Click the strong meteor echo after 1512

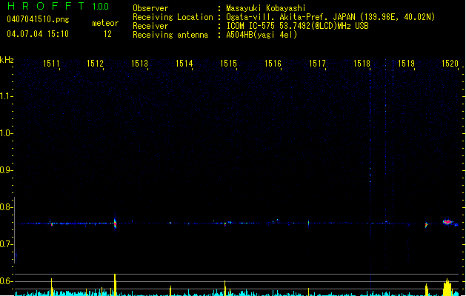pyautogui.click(x=115, y=223)
